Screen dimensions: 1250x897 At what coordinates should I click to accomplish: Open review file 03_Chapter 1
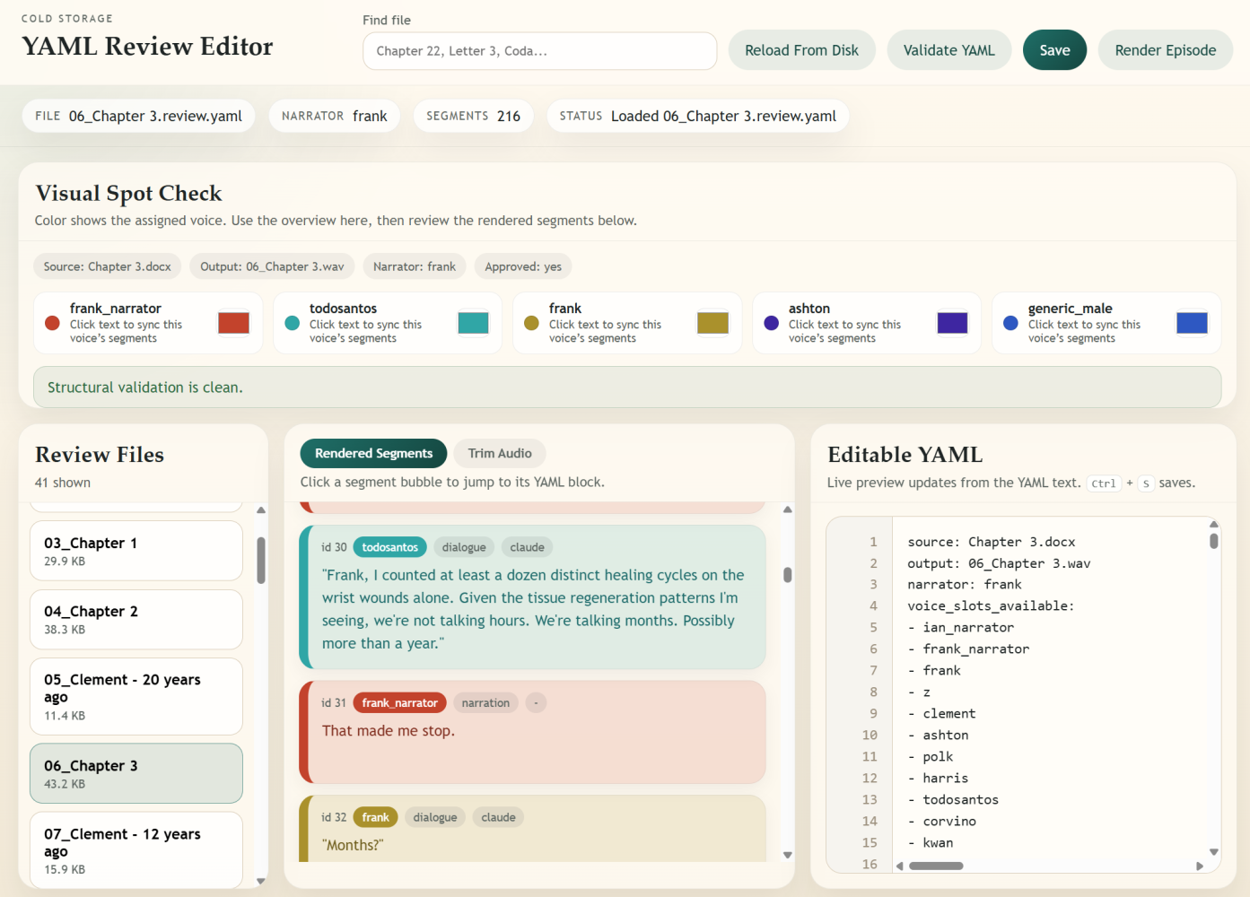(x=136, y=551)
